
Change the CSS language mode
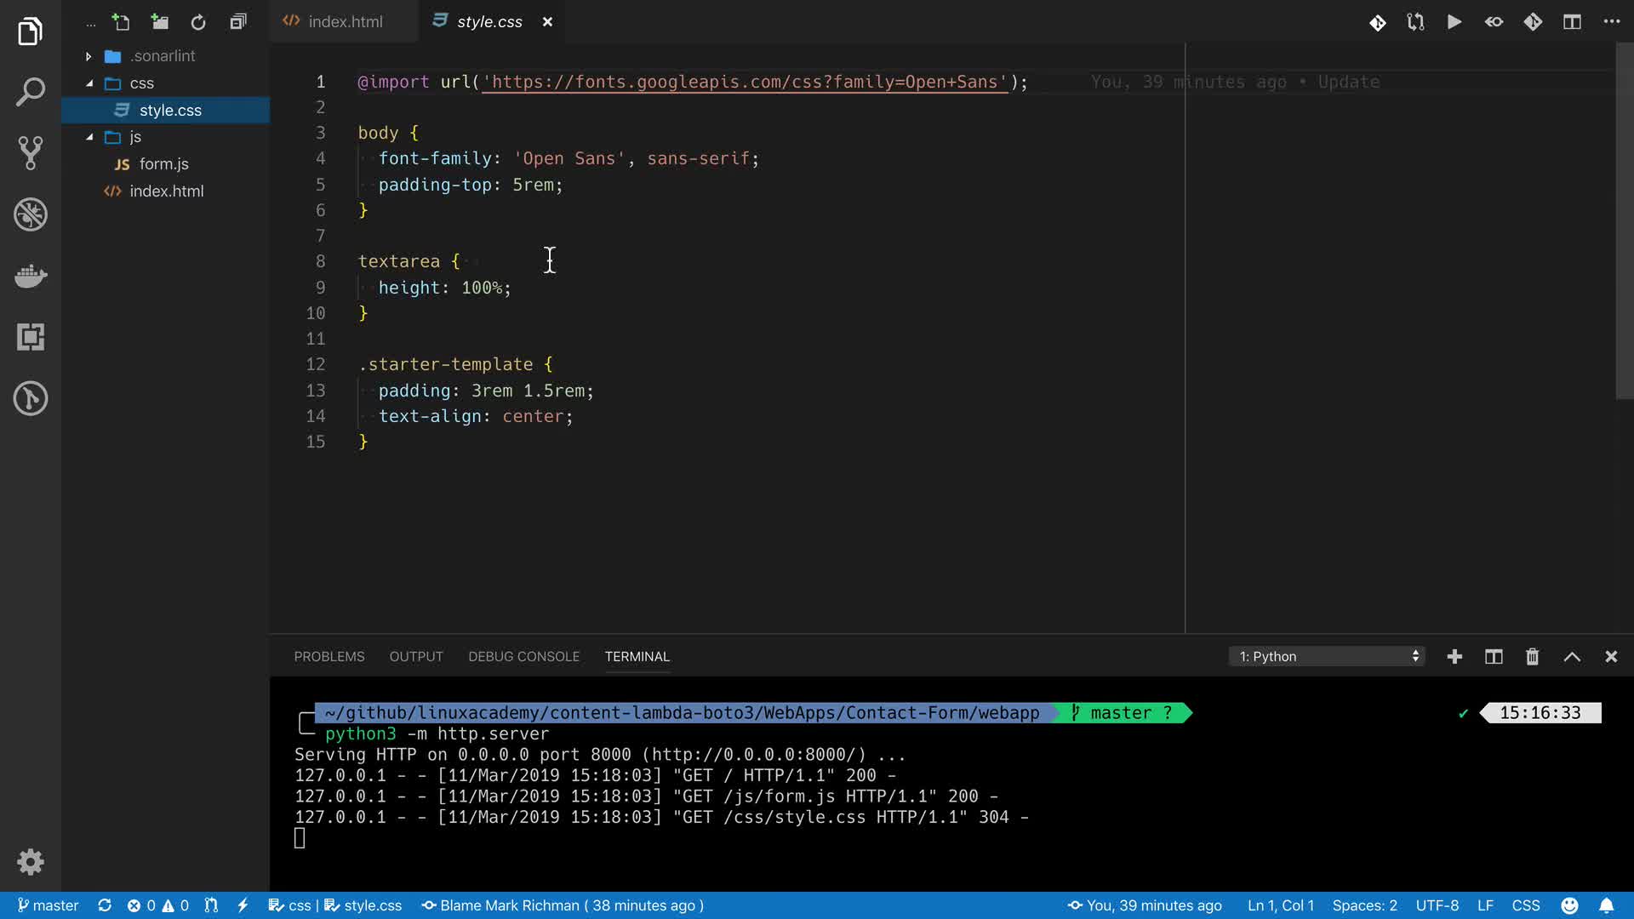(1525, 905)
